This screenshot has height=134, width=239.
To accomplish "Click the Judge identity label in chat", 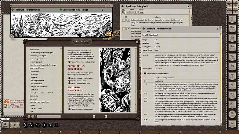I will (6, 119).
